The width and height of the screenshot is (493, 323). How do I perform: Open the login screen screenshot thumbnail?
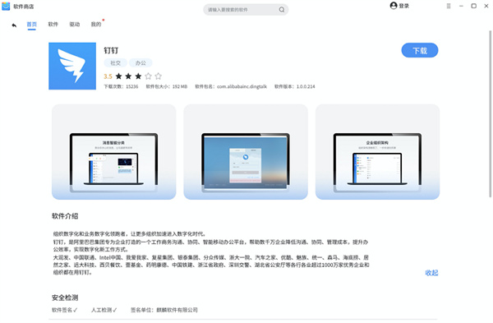(x=246, y=152)
